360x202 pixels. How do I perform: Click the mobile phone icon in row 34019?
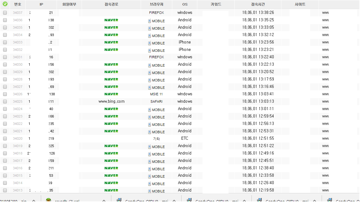coord(149,147)
